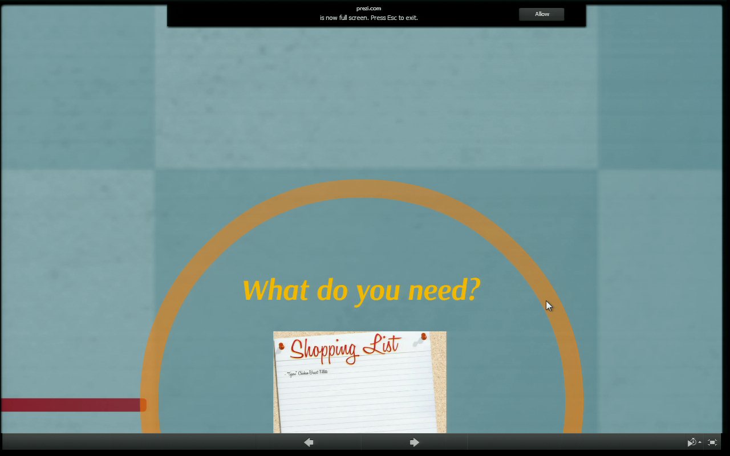Click the left red pushpin on notepad
Viewport: 730px width, 456px height.
281,346
